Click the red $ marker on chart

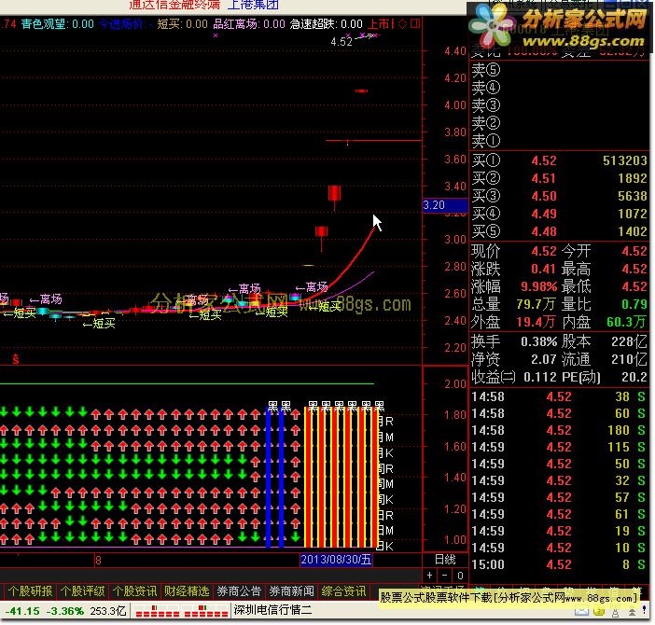16,358
